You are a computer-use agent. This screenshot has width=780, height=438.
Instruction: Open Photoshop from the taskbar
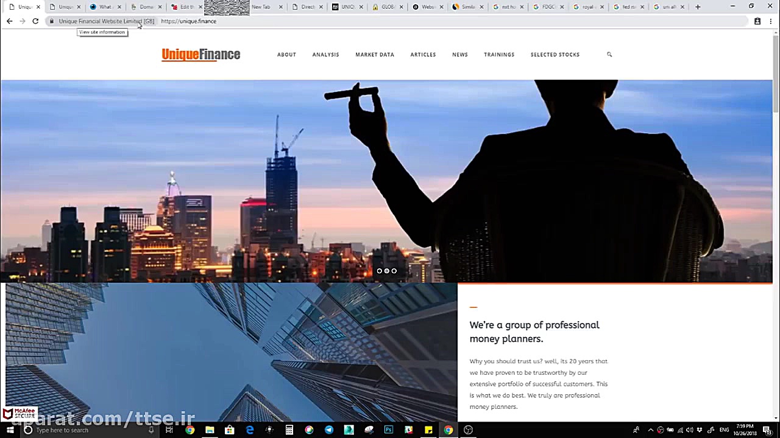389,430
